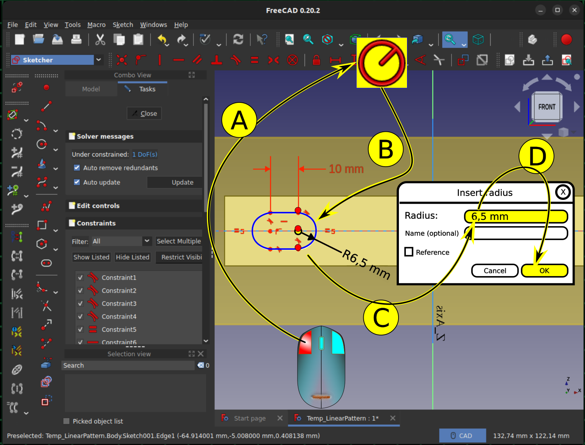
Task: Apply horizontal constraint tool
Action: click(x=178, y=60)
